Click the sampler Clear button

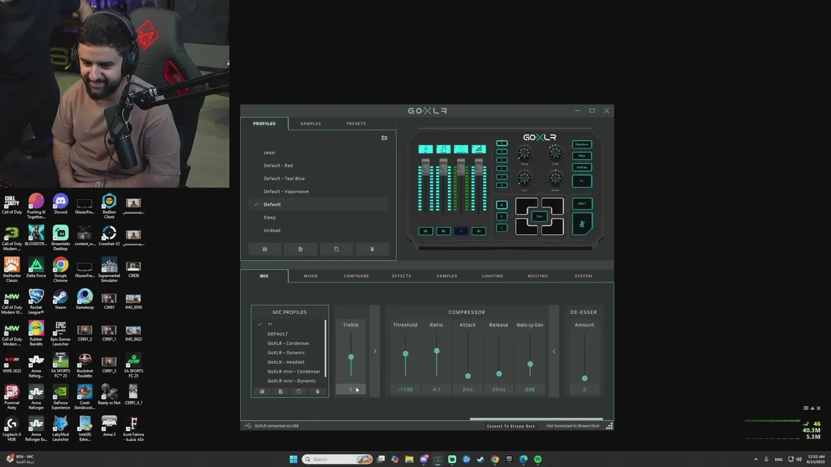coord(539,217)
